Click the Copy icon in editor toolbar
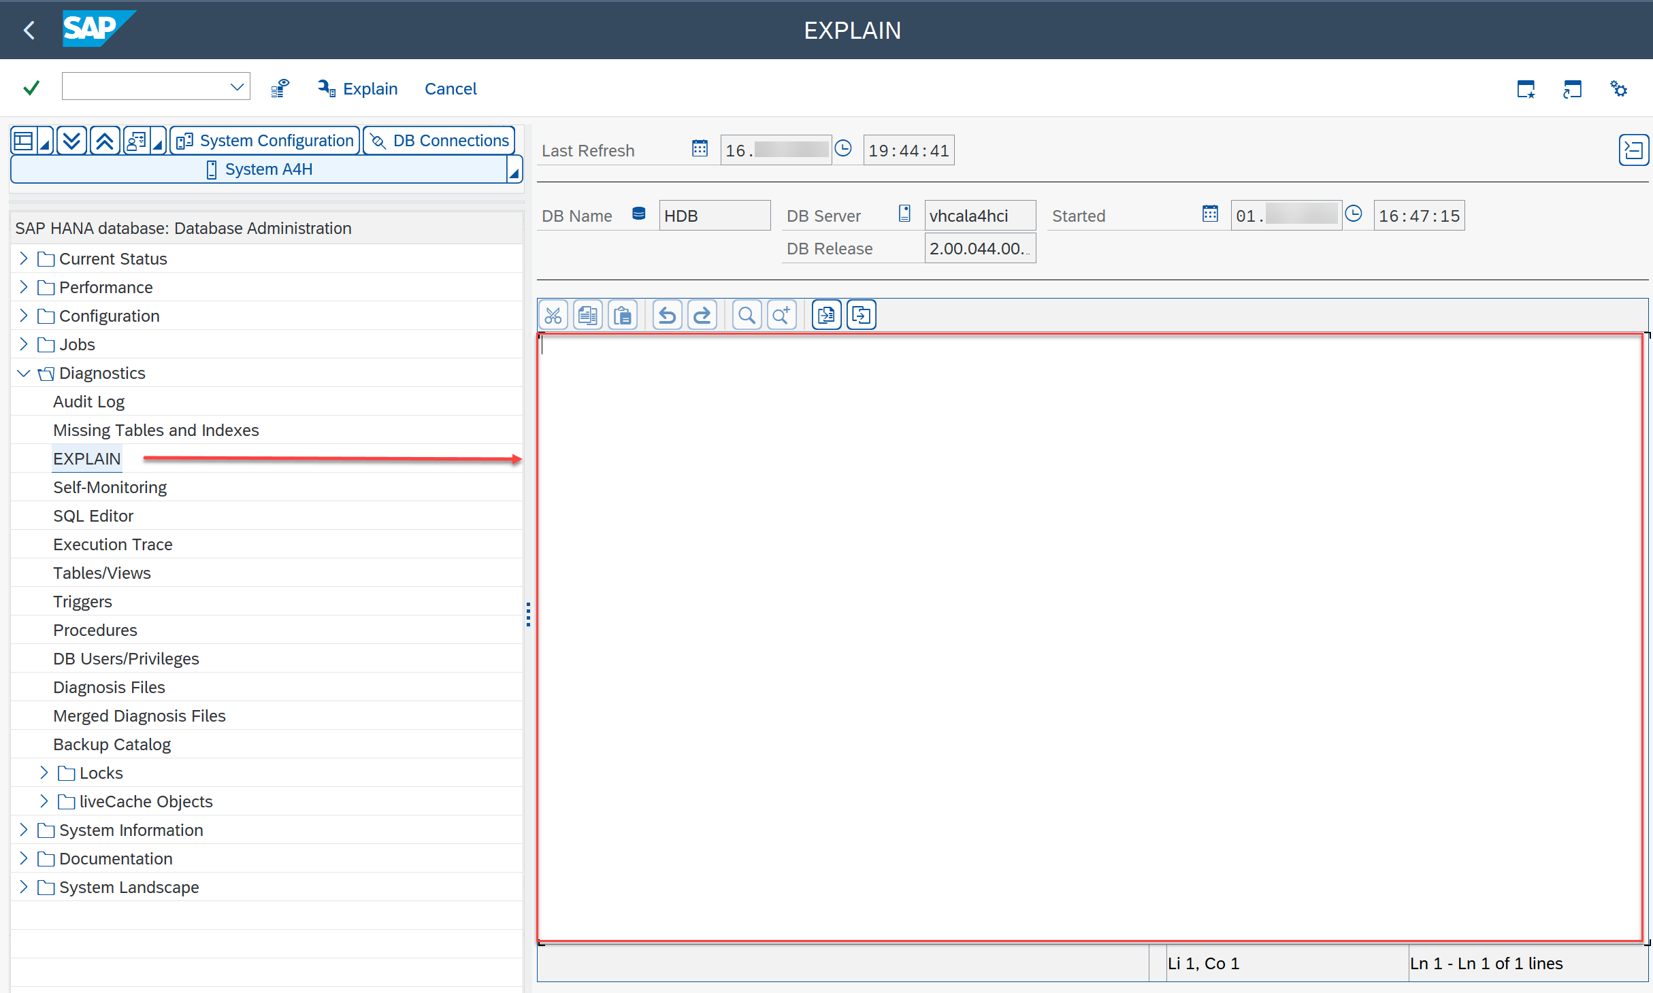This screenshot has height=993, width=1653. 588,316
